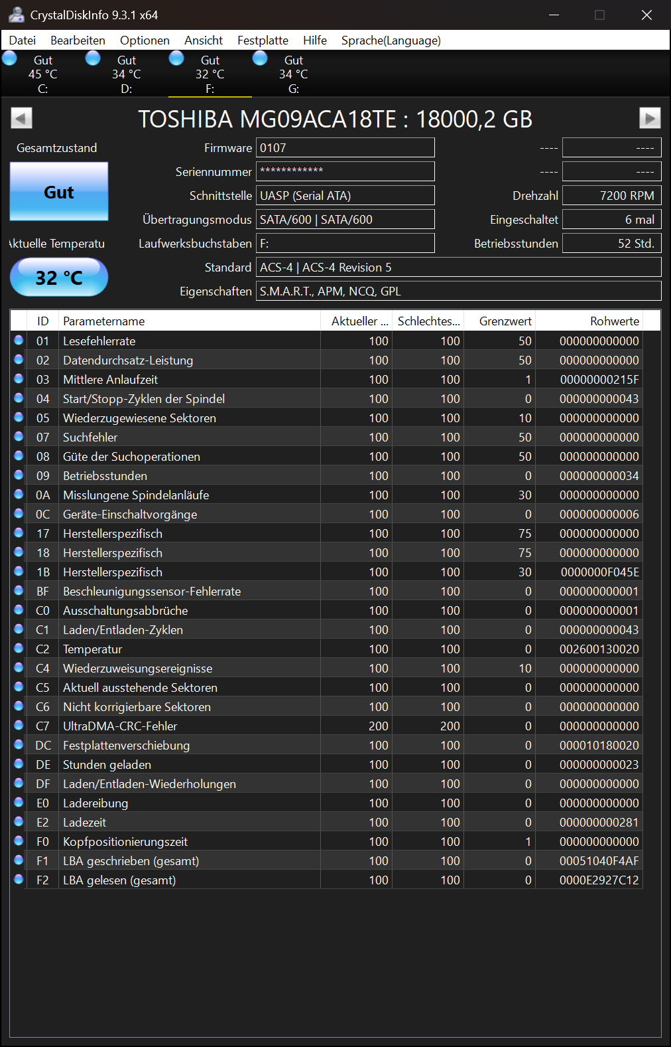This screenshot has width=671, height=1047.
Task: Open the Sprache(Language) menu
Action: click(x=391, y=40)
